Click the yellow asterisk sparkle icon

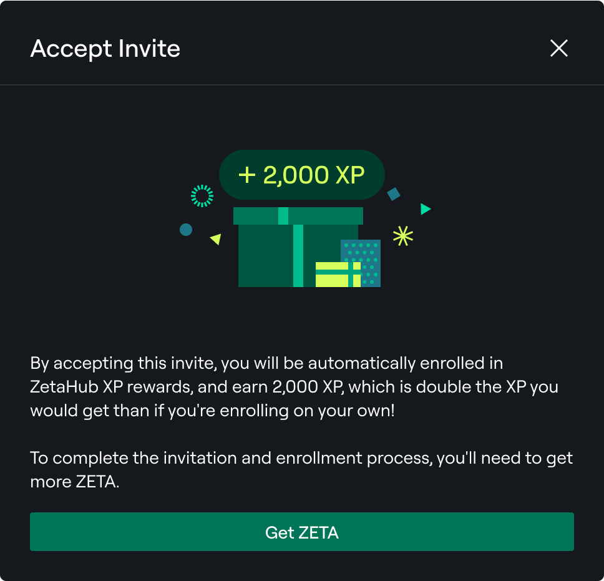point(402,235)
